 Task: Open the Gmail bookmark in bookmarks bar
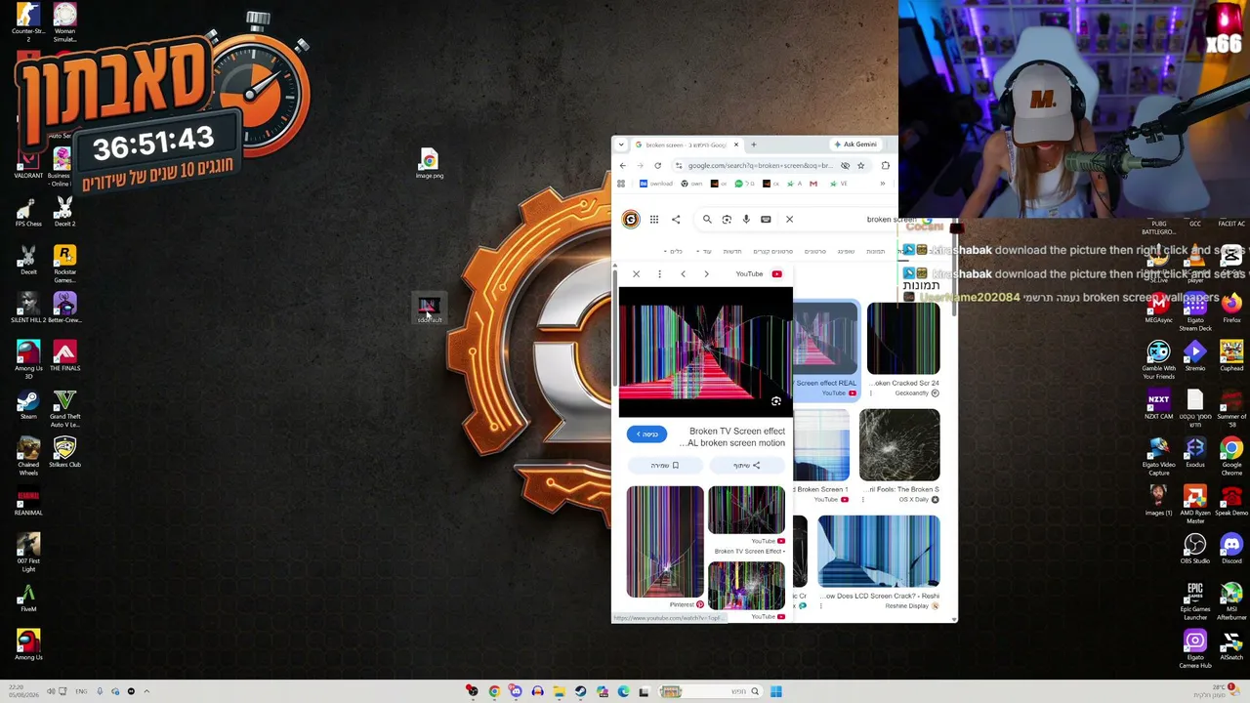click(x=812, y=184)
